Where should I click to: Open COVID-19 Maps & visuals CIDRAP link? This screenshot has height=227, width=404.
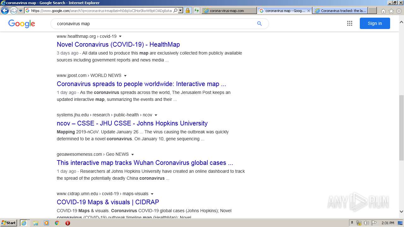tap(108, 202)
